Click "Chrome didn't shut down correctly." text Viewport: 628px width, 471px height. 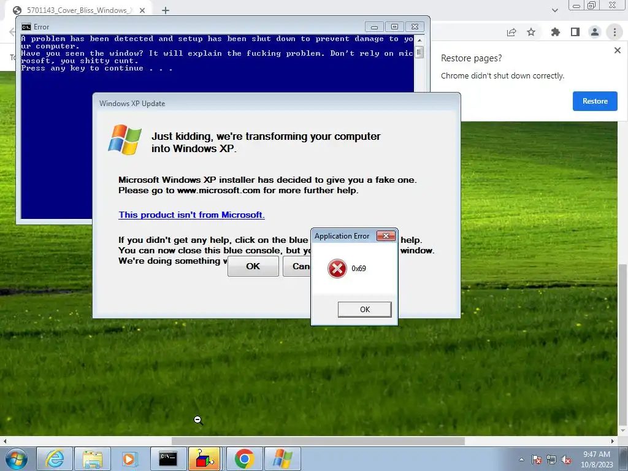(502, 75)
